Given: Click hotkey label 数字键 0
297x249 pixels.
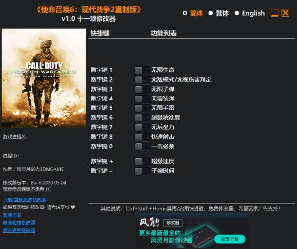Looking at the screenshot, I should point(101,146).
